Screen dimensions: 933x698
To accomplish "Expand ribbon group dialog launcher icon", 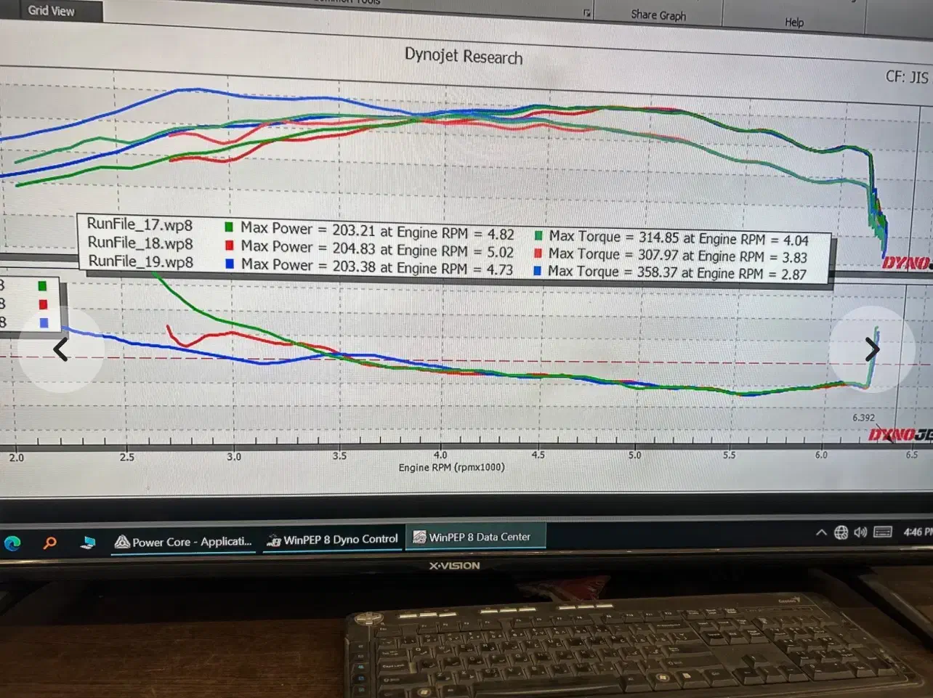I will [587, 13].
